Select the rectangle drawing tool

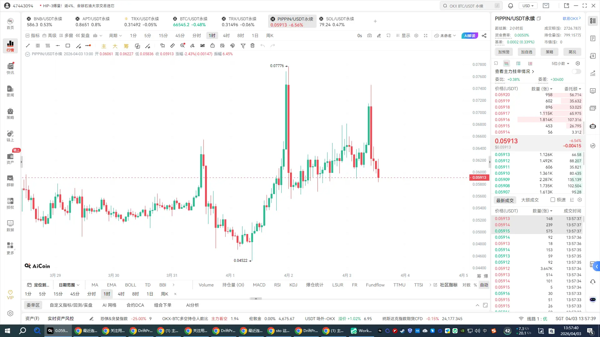click(x=67, y=46)
